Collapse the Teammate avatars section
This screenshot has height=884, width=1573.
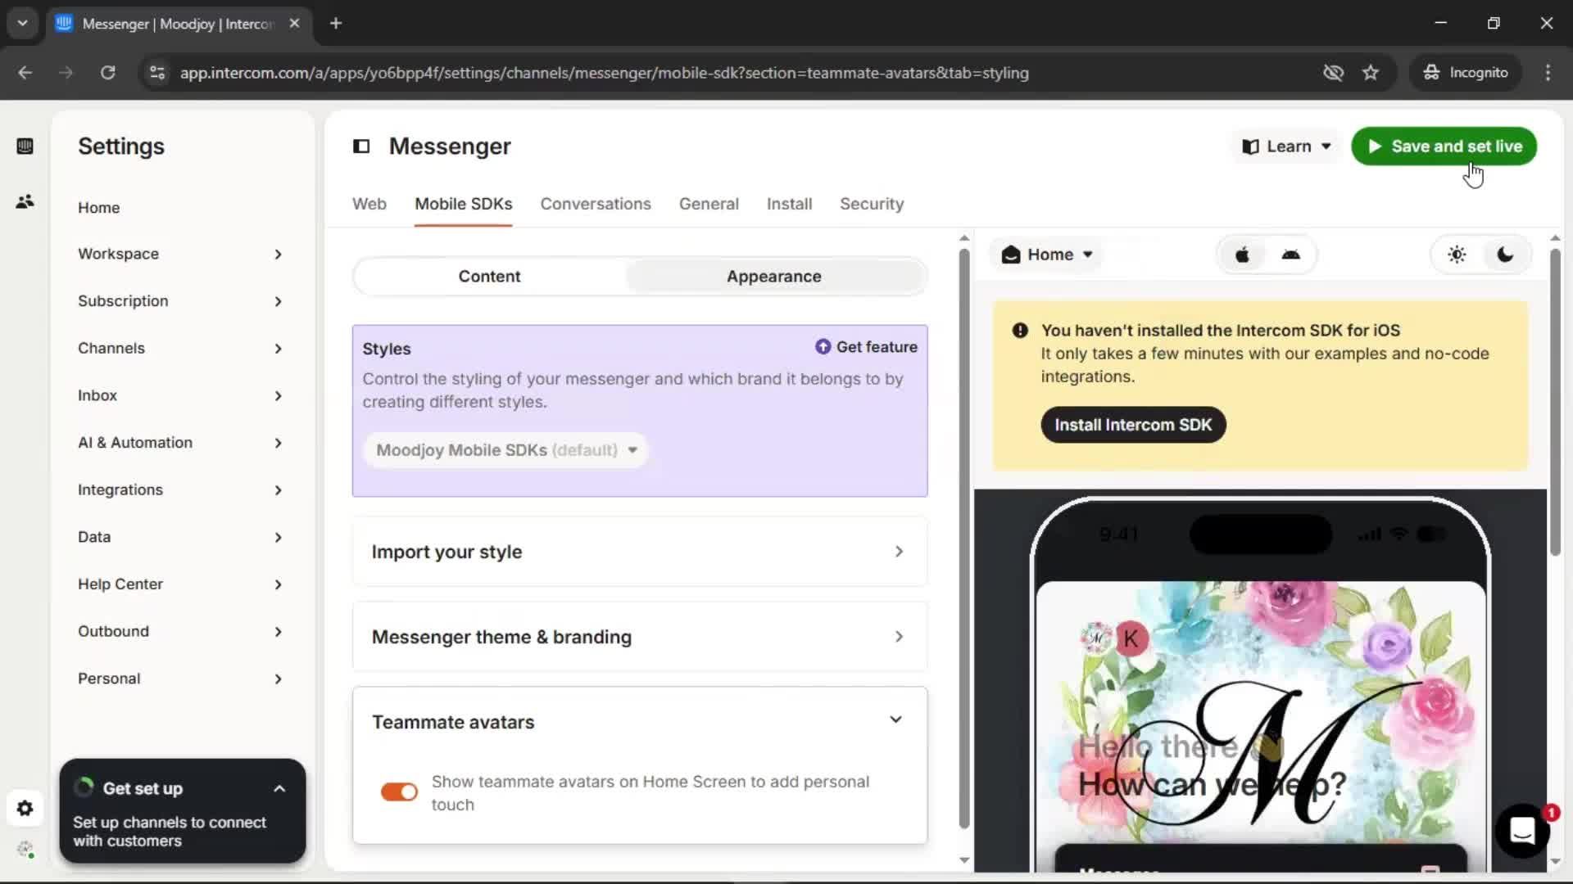point(895,720)
